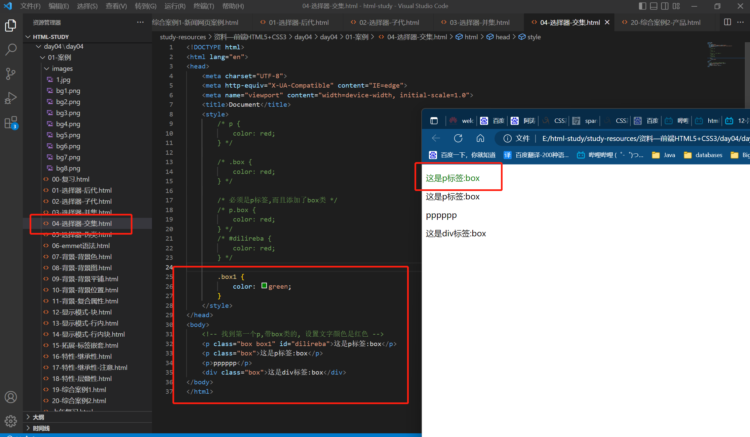Switch to 02-选择器-子代.html editor tab
This screenshot has width=750, height=437.
[388, 22]
